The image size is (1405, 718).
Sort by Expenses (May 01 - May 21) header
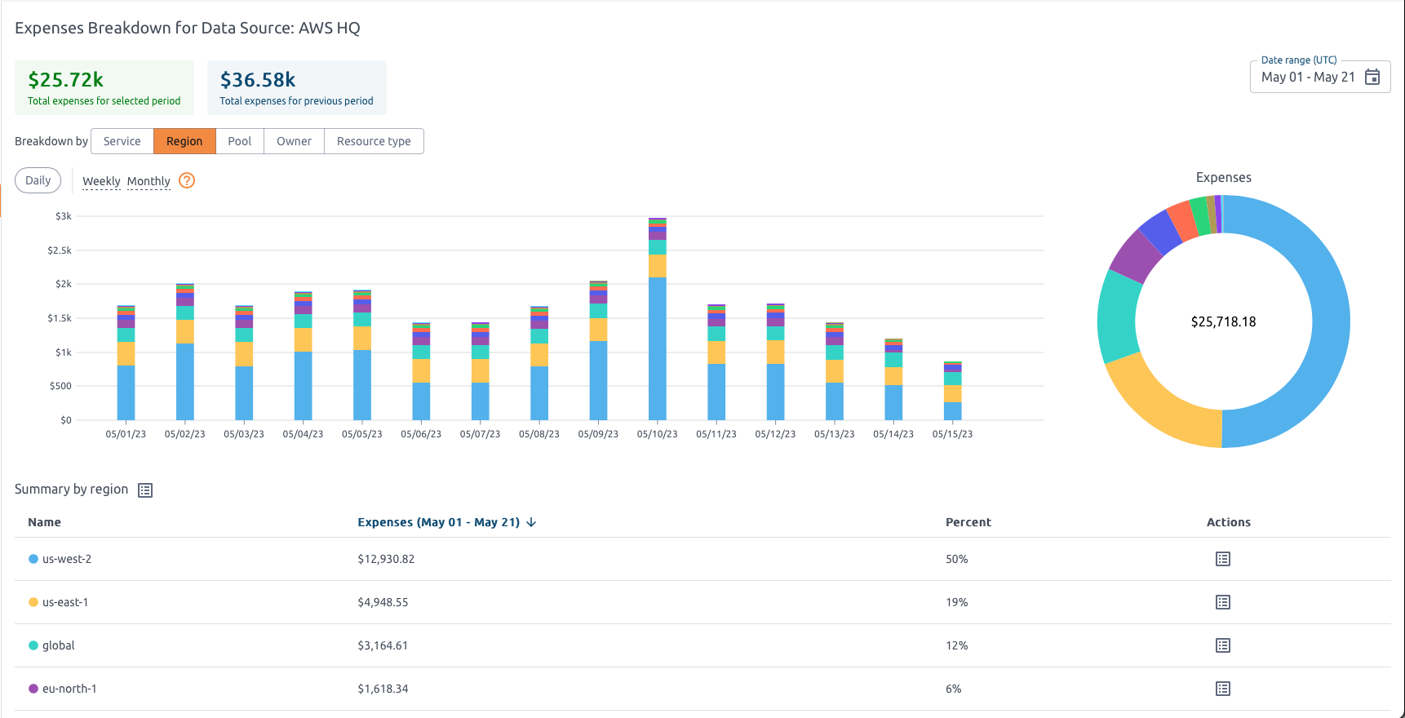tap(438, 522)
